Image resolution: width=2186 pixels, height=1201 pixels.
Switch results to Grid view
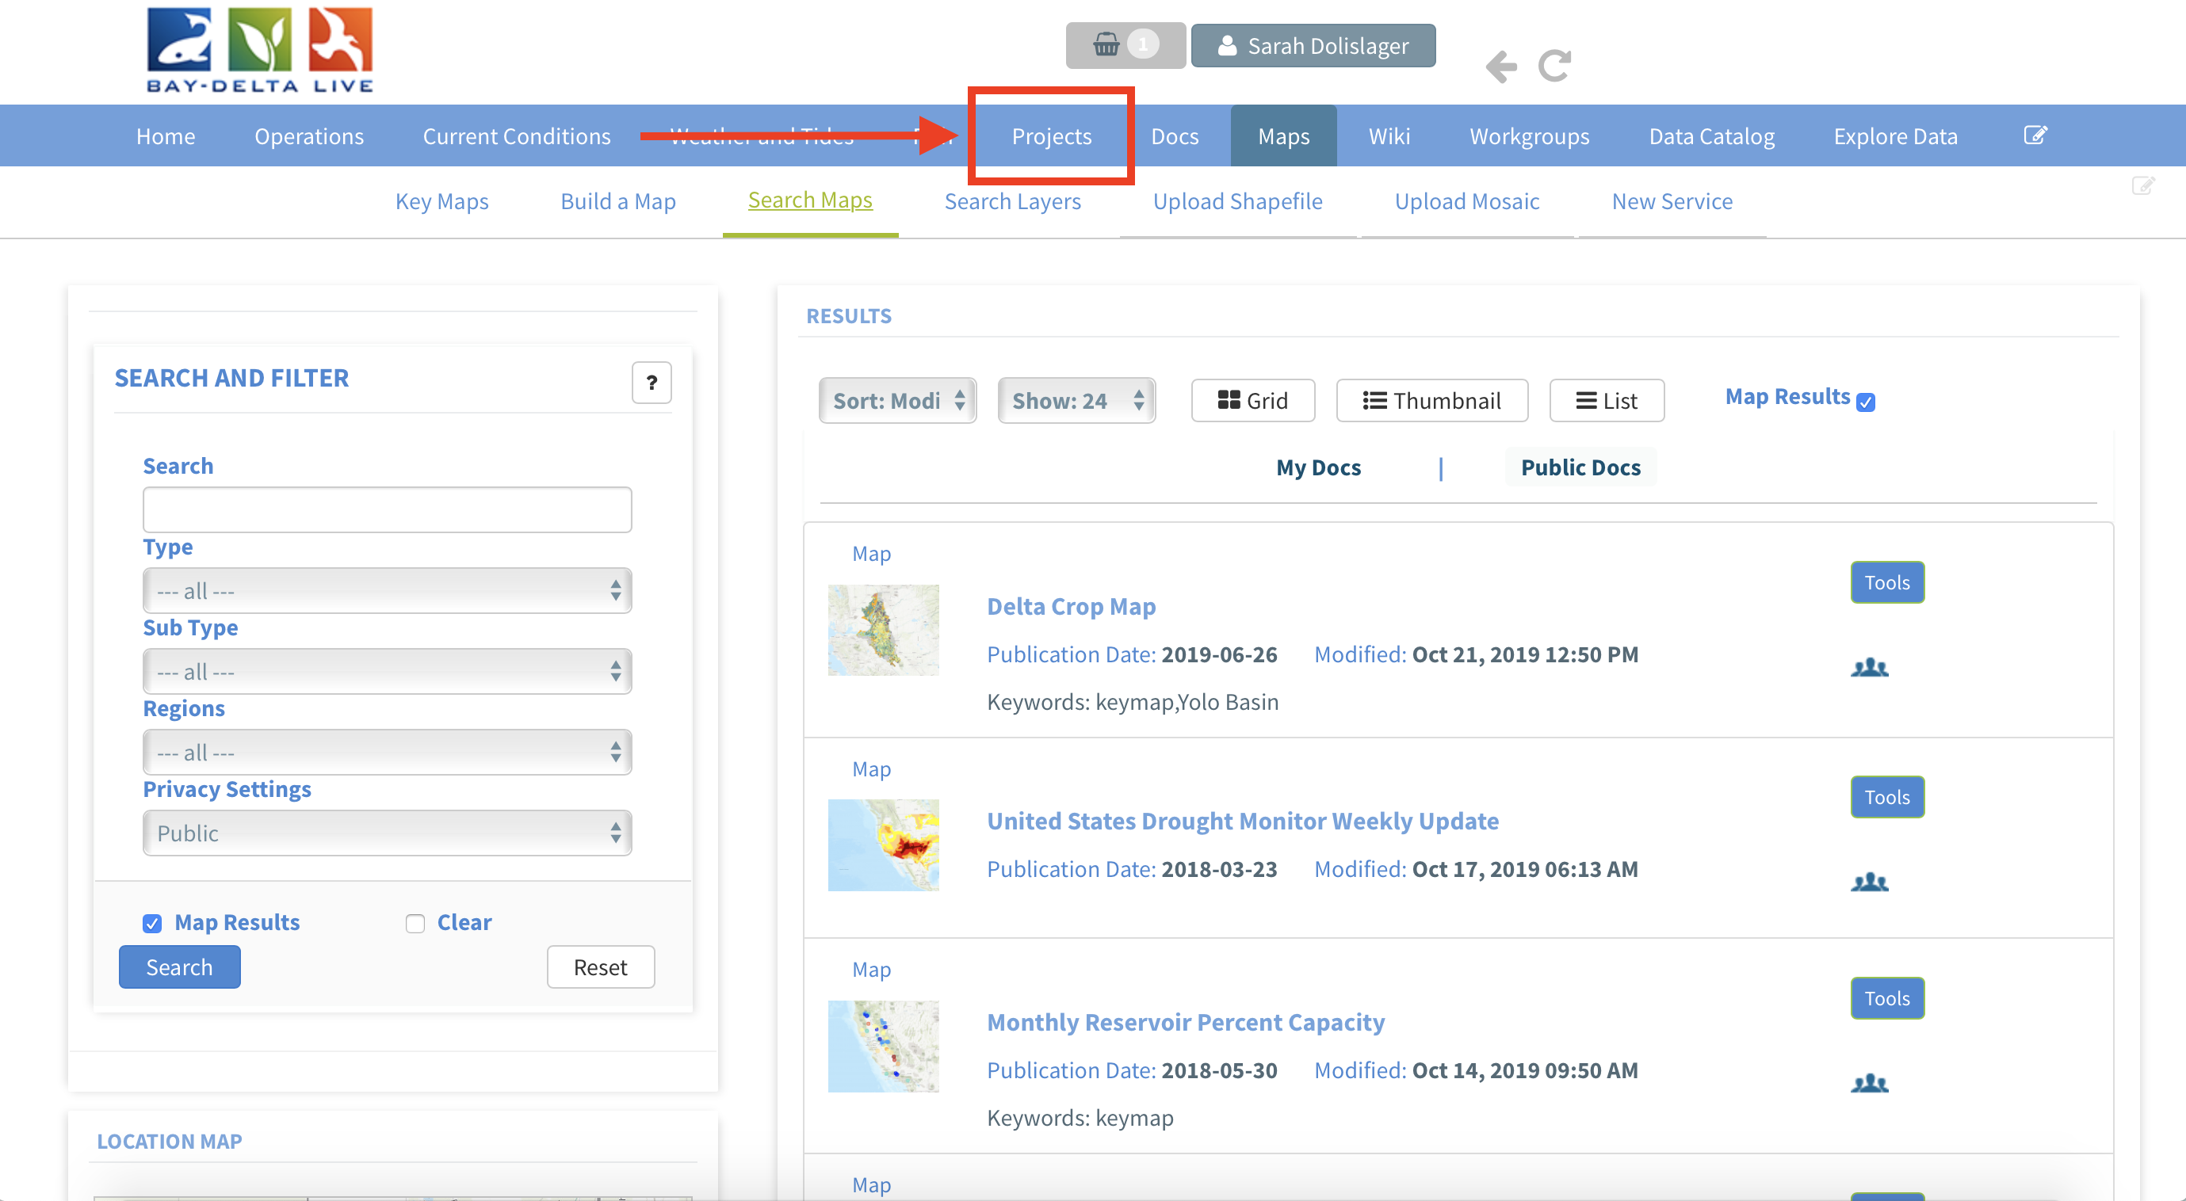coord(1252,400)
